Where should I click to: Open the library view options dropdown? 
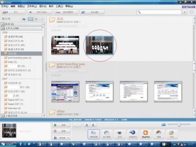pyautogui.click(x=42, y=19)
